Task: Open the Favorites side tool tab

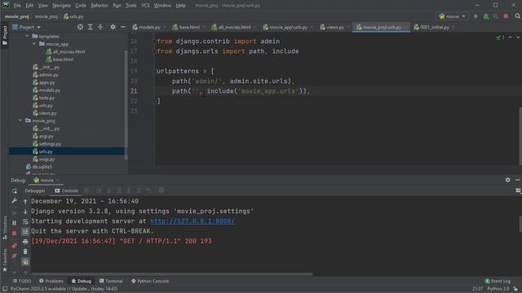Action: pyautogui.click(x=5, y=260)
